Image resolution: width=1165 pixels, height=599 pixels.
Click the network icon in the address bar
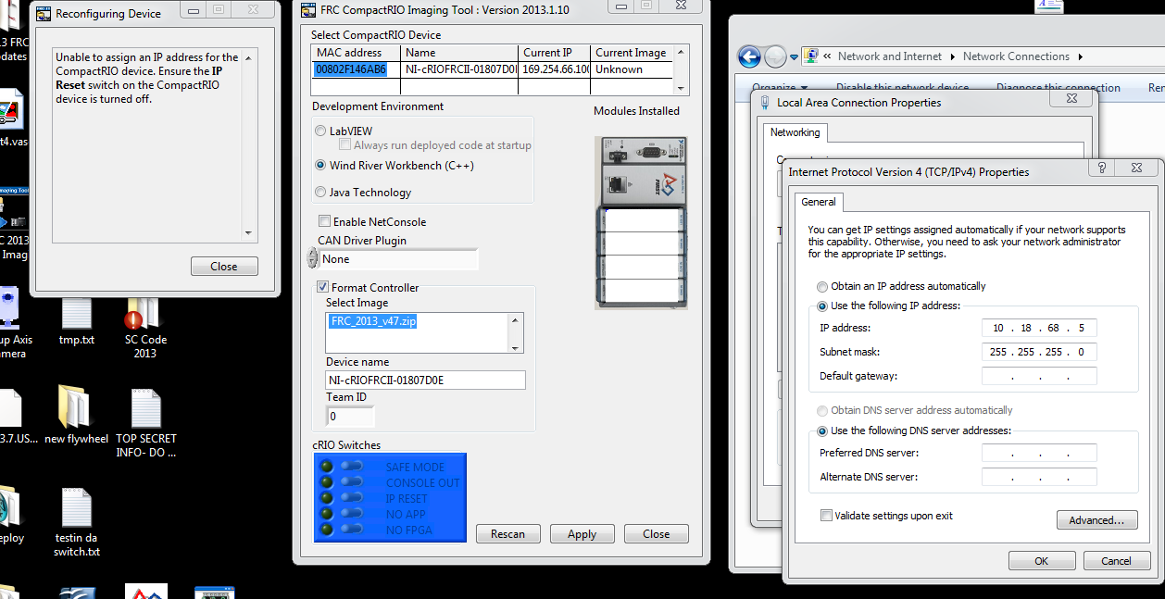click(x=810, y=56)
